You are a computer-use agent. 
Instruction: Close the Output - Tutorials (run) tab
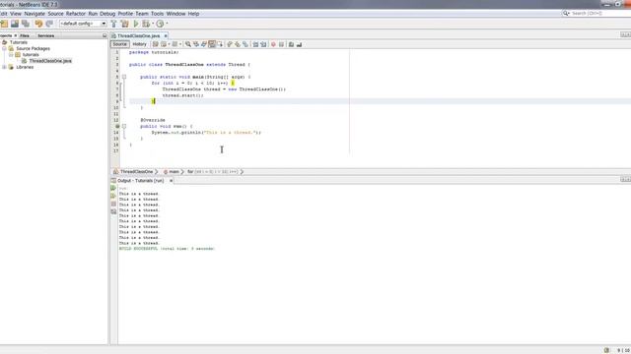(x=171, y=181)
